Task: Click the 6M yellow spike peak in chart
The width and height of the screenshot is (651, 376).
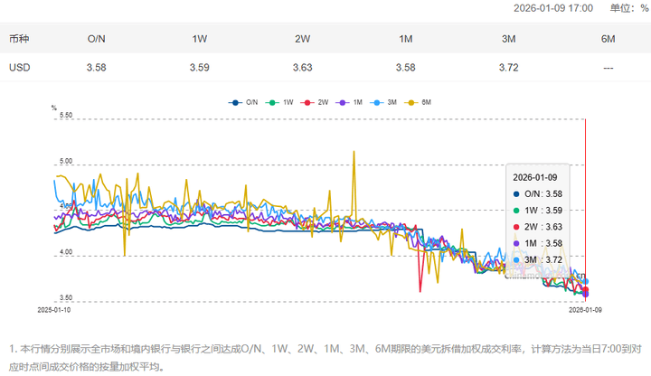Action: [x=354, y=152]
